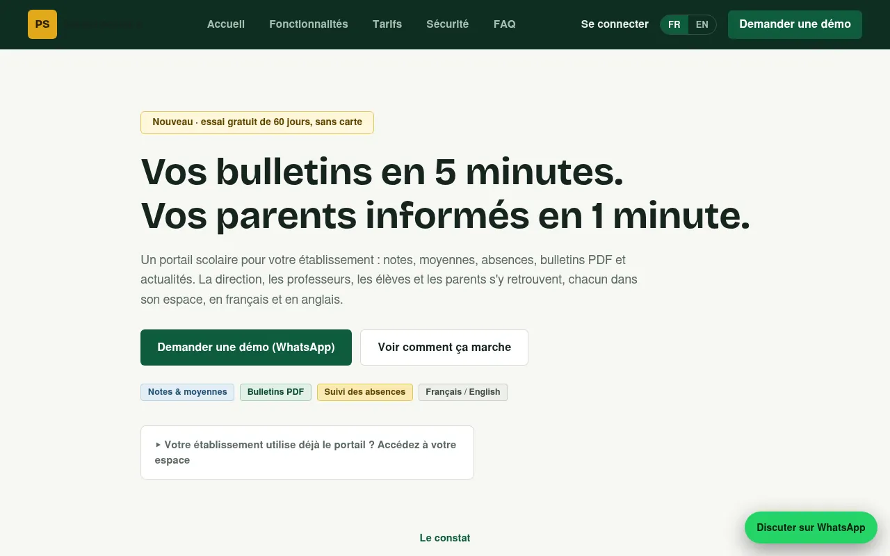
Task: Open the Discuter sur WhatsApp chat button
Action: click(811, 528)
